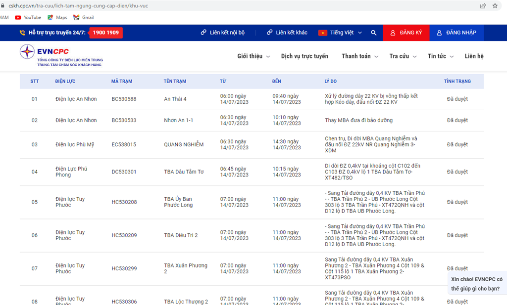This screenshot has width=507, height=305.
Task: Open the YouTube bookmark
Action: click(x=28, y=17)
